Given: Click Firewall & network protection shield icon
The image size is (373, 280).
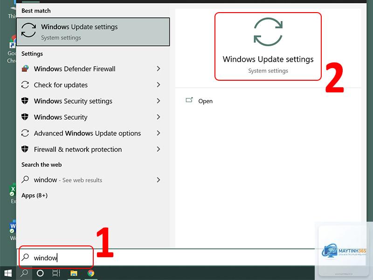Looking at the screenshot, I should pyautogui.click(x=25, y=149).
